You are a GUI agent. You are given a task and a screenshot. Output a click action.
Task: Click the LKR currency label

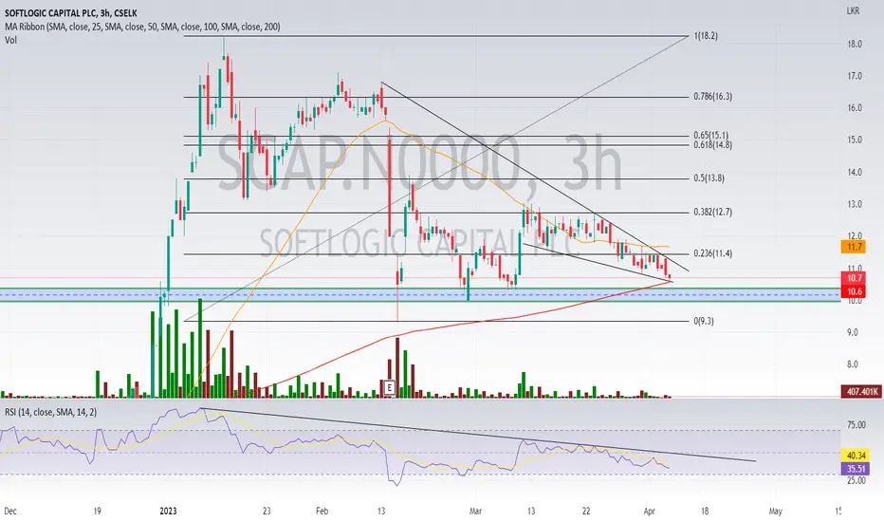coord(853,10)
